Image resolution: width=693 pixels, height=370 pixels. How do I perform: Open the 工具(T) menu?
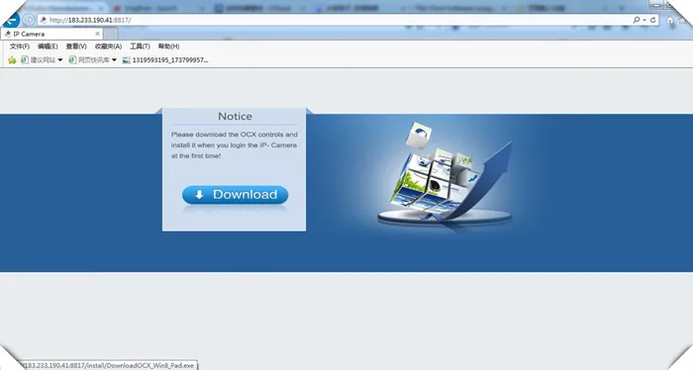pos(140,46)
